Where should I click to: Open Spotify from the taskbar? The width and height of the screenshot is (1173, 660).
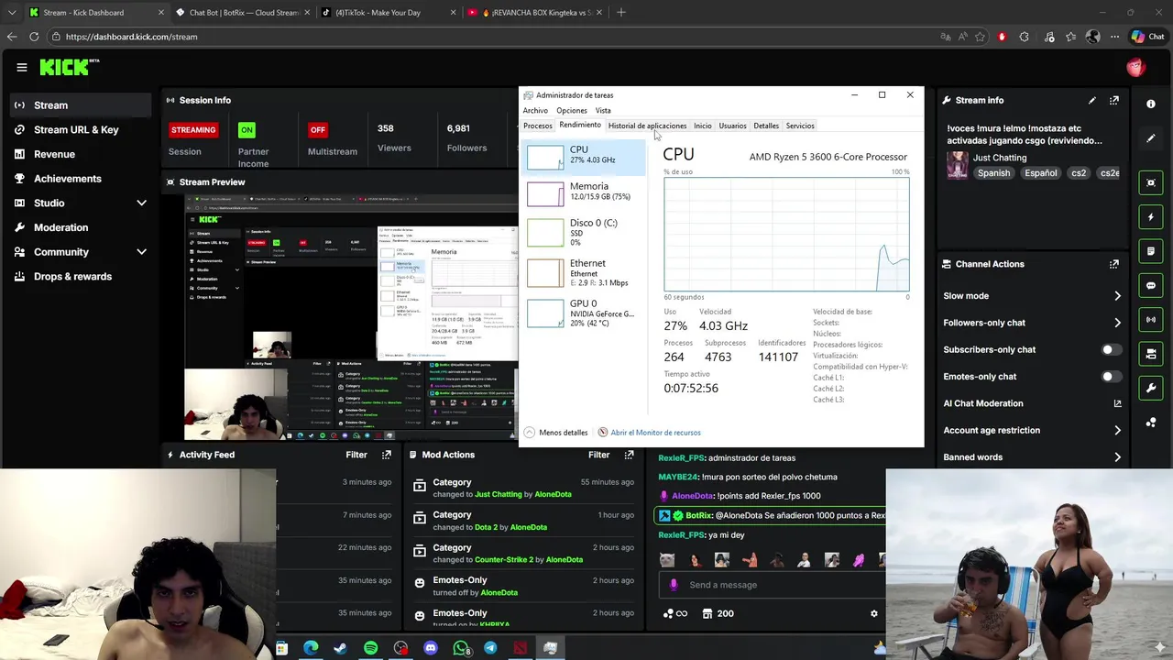pos(370,648)
